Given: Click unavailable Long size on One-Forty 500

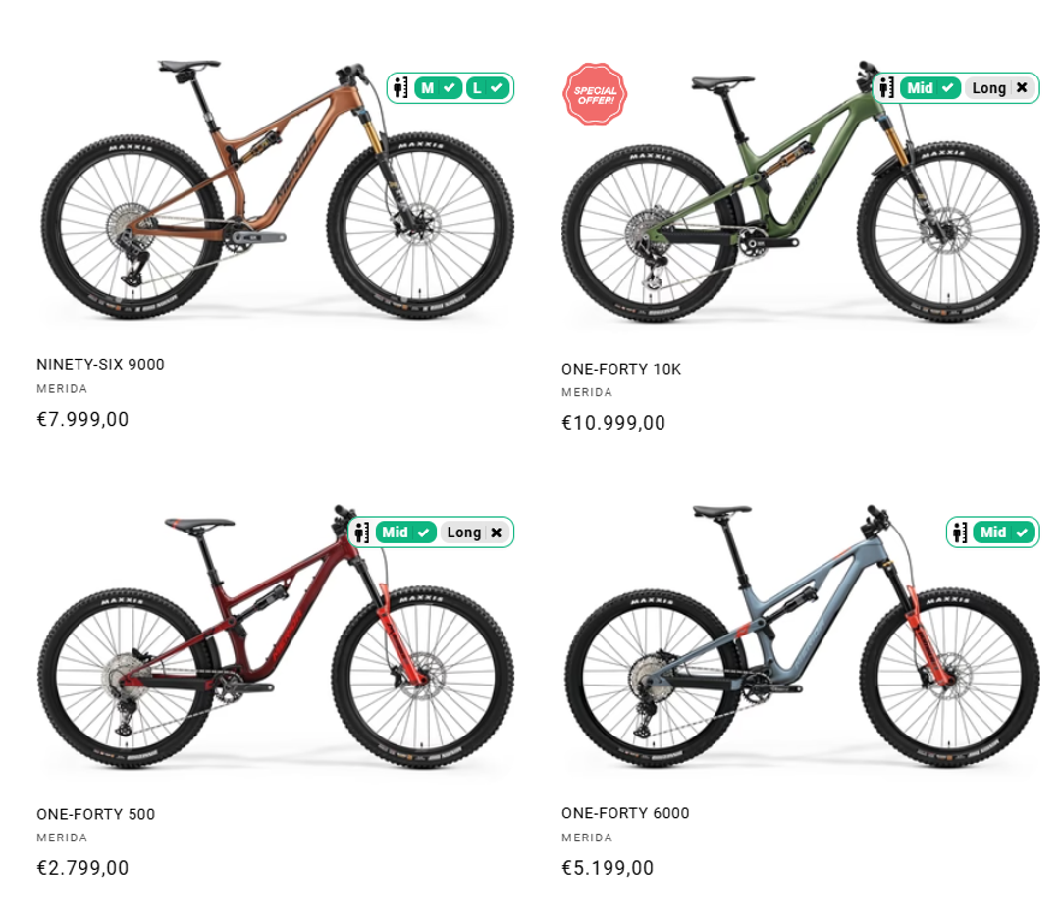Looking at the screenshot, I should pos(475,533).
